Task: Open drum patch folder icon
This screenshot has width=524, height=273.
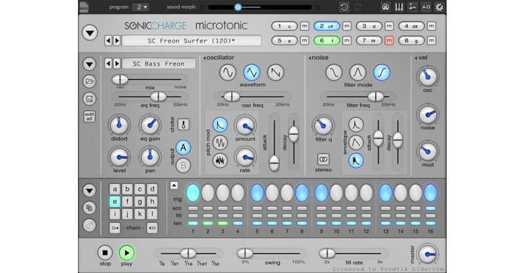Action: coord(89,81)
